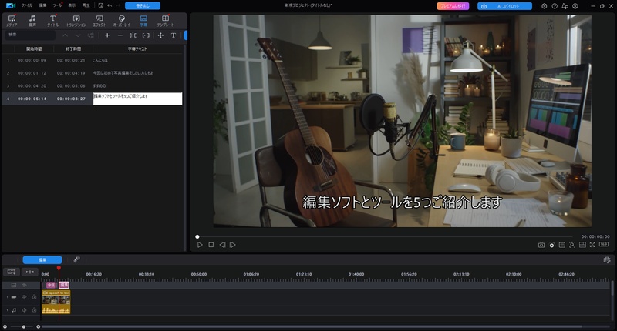Click the preview zoom magnifier icon

coord(572,245)
